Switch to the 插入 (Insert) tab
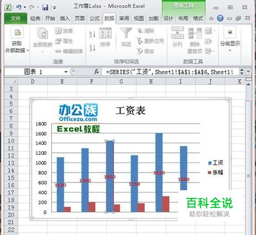Image resolution: width=256 pixels, height=235 pixels. coord(65,18)
